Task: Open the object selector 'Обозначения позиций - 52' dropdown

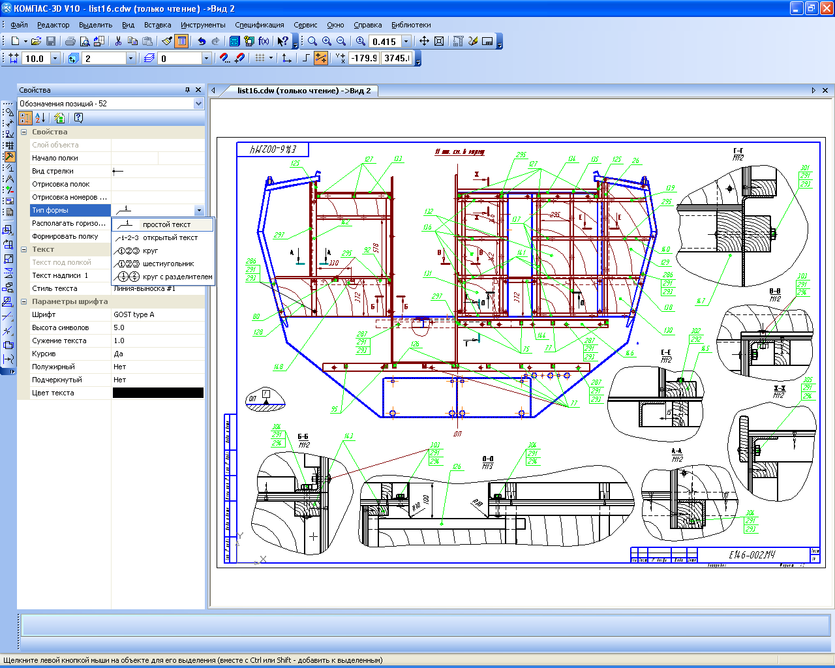Action: tap(198, 104)
